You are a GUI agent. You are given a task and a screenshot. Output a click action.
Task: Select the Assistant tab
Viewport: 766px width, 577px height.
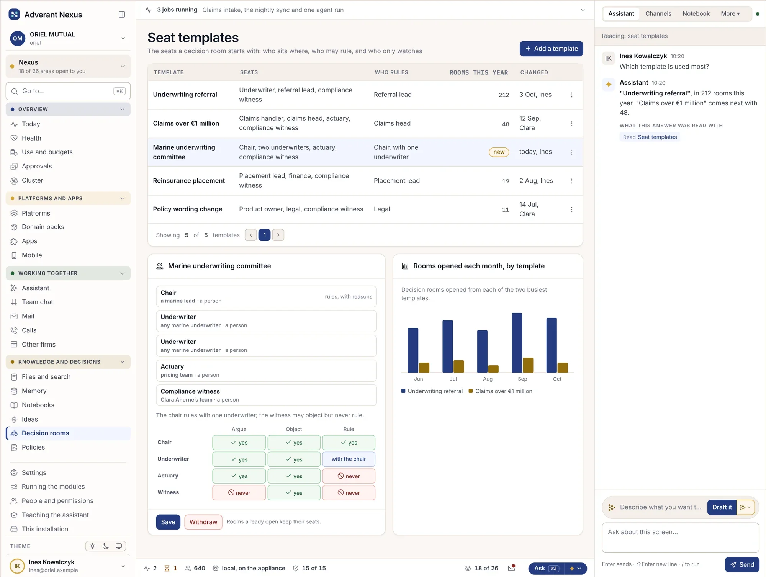coord(621,14)
